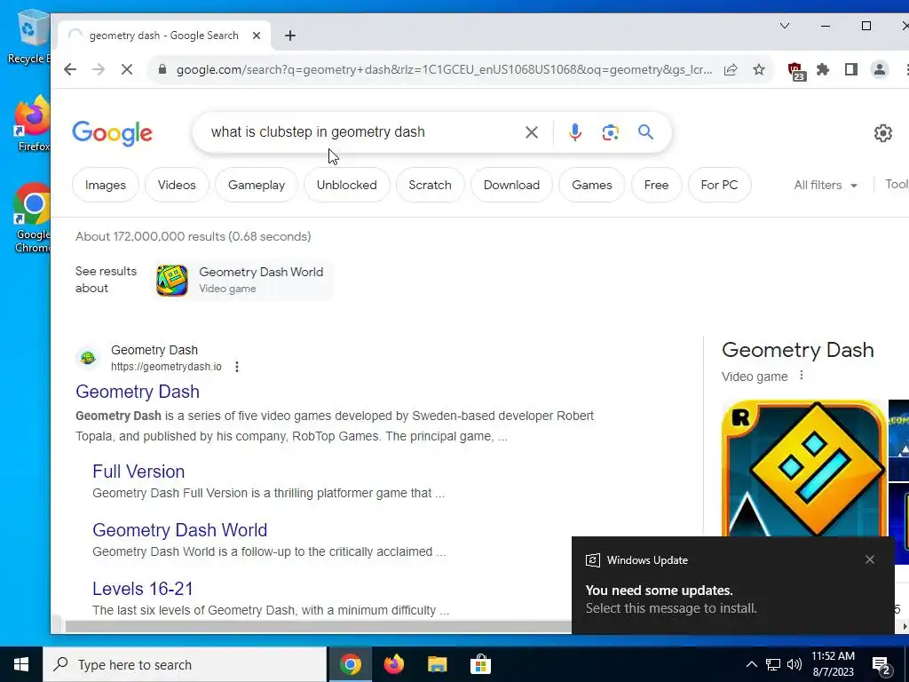Select the Free filter chip

click(656, 185)
